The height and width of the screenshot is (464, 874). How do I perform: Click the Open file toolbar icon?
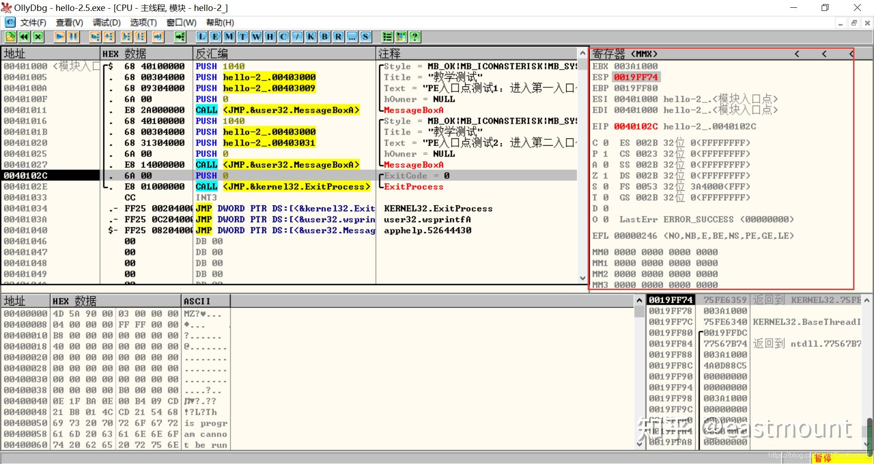[x=10, y=37]
